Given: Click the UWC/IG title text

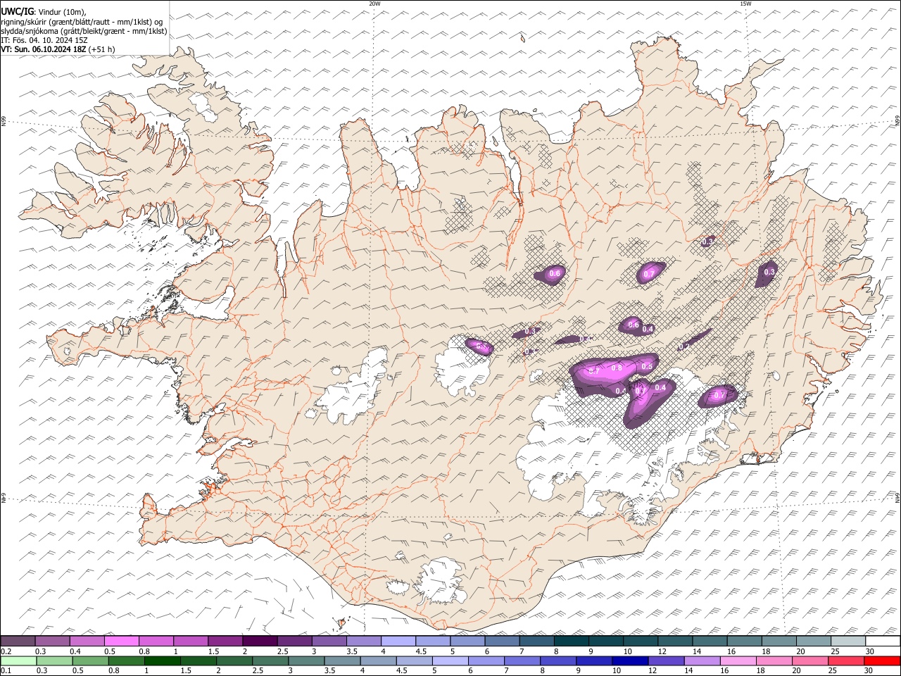Looking at the screenshot, I should (x=18, y=12).
